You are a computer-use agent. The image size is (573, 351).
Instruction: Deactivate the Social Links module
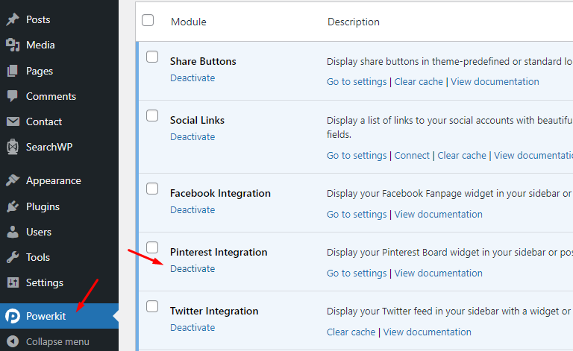[x=192, y=137]
